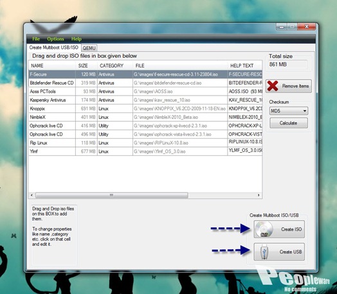Viewport: 337px width, 294px height.
Task: Click the red X Remove Items icon
Action: [273, 86]
